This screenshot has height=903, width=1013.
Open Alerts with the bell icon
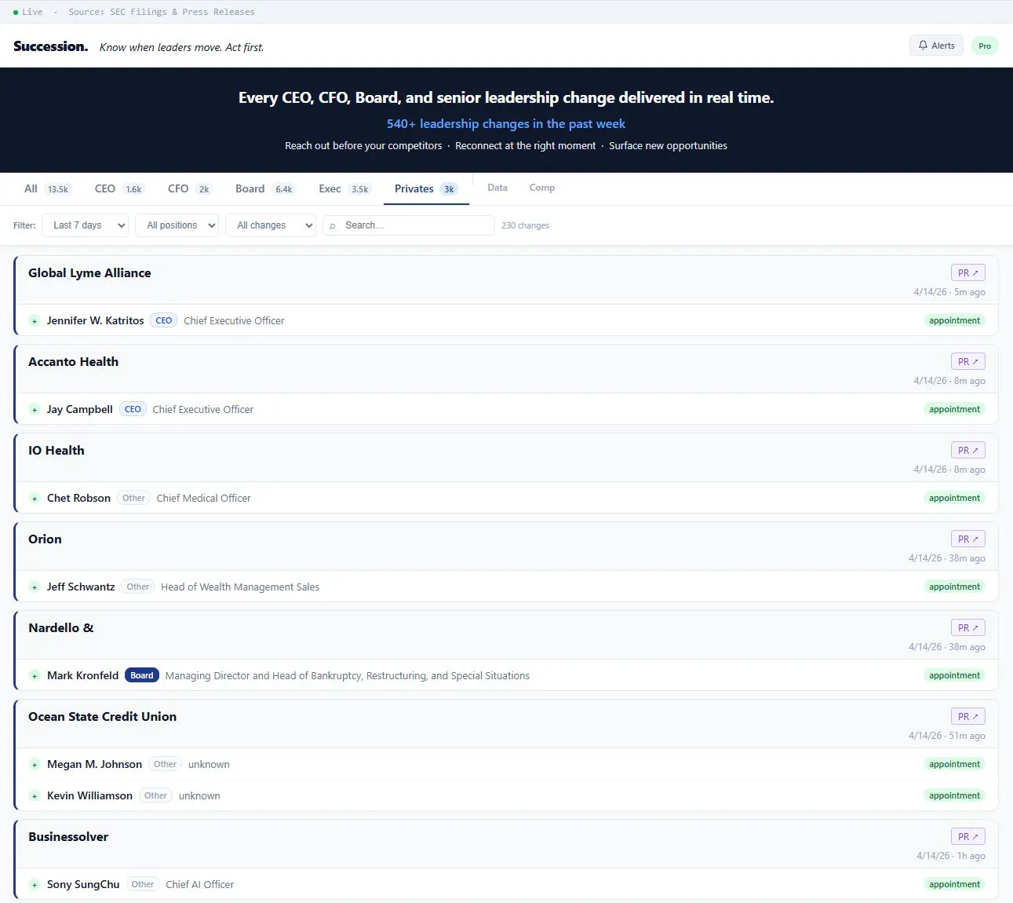[936, 46]
